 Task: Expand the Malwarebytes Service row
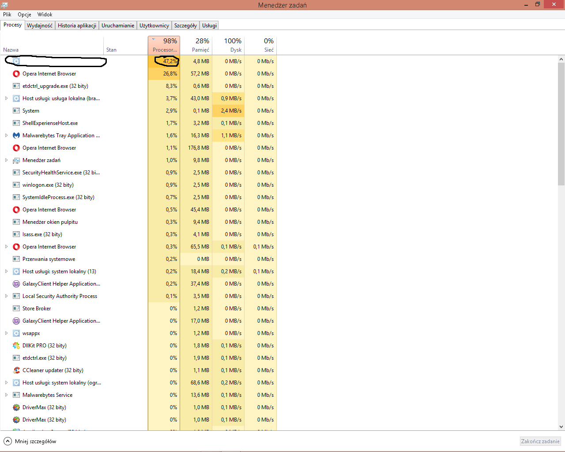6,395
